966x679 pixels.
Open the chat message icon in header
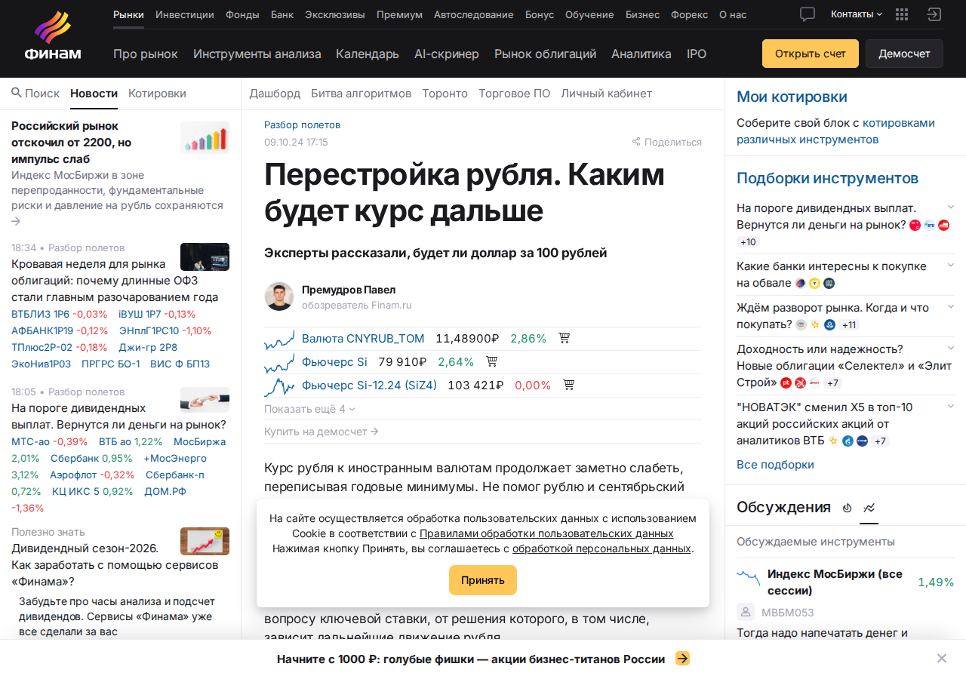coord(808,14)
